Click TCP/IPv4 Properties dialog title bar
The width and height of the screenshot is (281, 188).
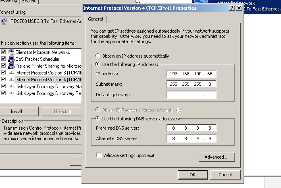[x=140, y=8]
